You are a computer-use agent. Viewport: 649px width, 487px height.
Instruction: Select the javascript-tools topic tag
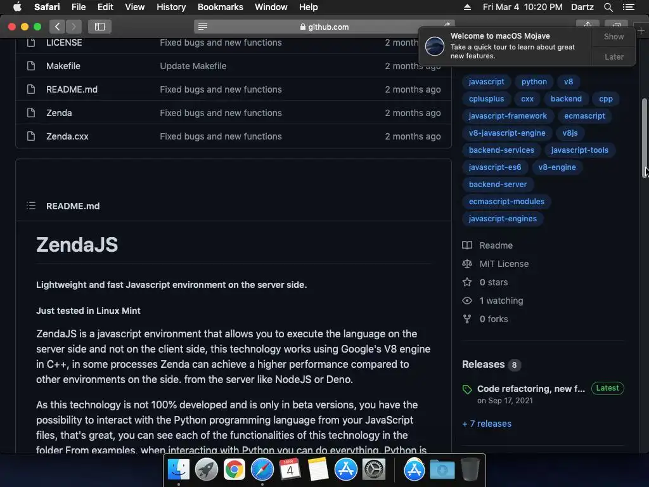579,150
